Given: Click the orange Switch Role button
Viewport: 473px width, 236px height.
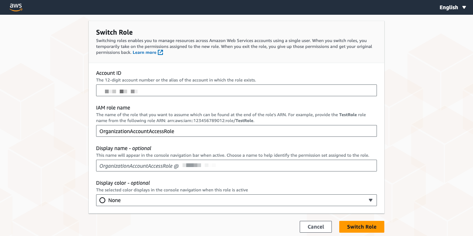Looking at the screenshot, I should [x=362, y=227].
